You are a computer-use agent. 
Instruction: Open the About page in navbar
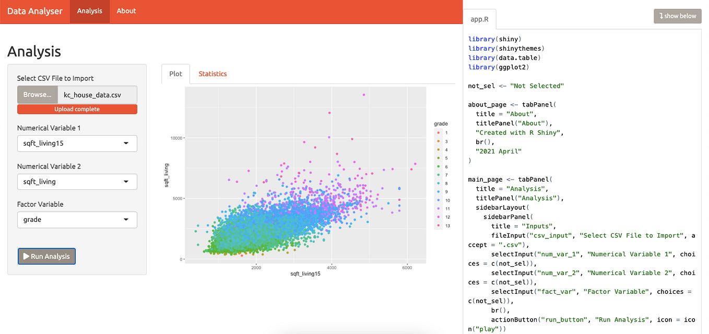point(126,11)
